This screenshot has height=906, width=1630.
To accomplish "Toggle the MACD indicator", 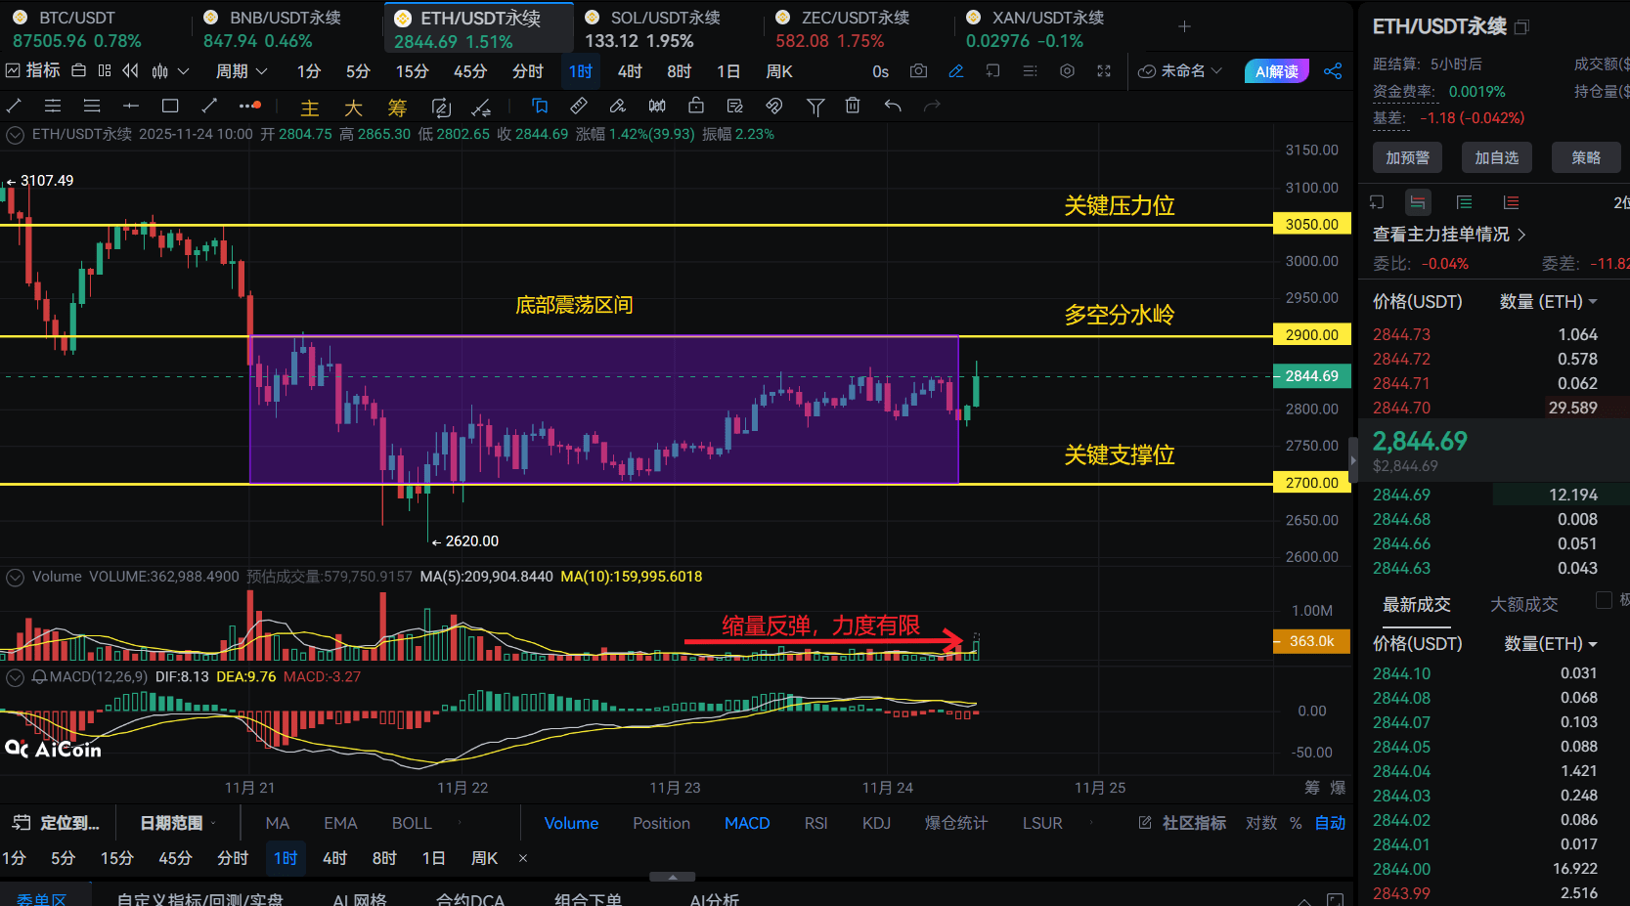I will [x=747, y=823].
